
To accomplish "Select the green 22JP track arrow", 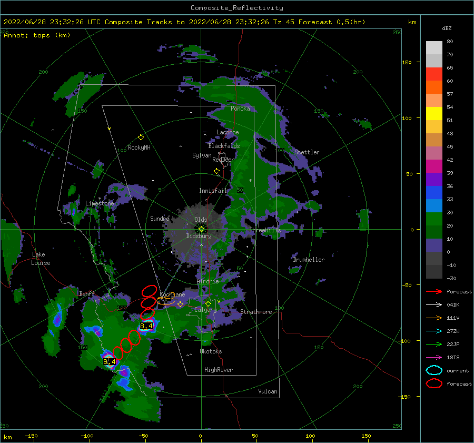I will 434,344.
